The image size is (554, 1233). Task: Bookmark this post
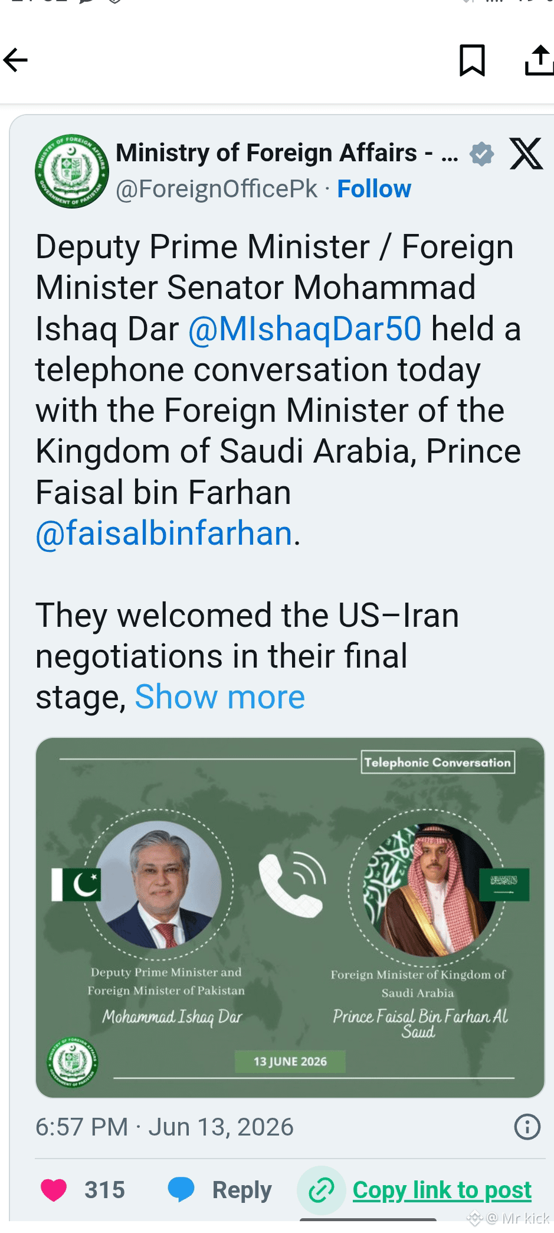[x=472, y=60]
